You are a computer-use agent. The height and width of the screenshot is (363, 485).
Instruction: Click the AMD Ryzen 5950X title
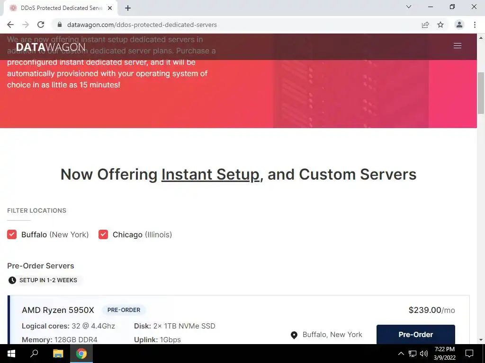click(x=58, y=310)
